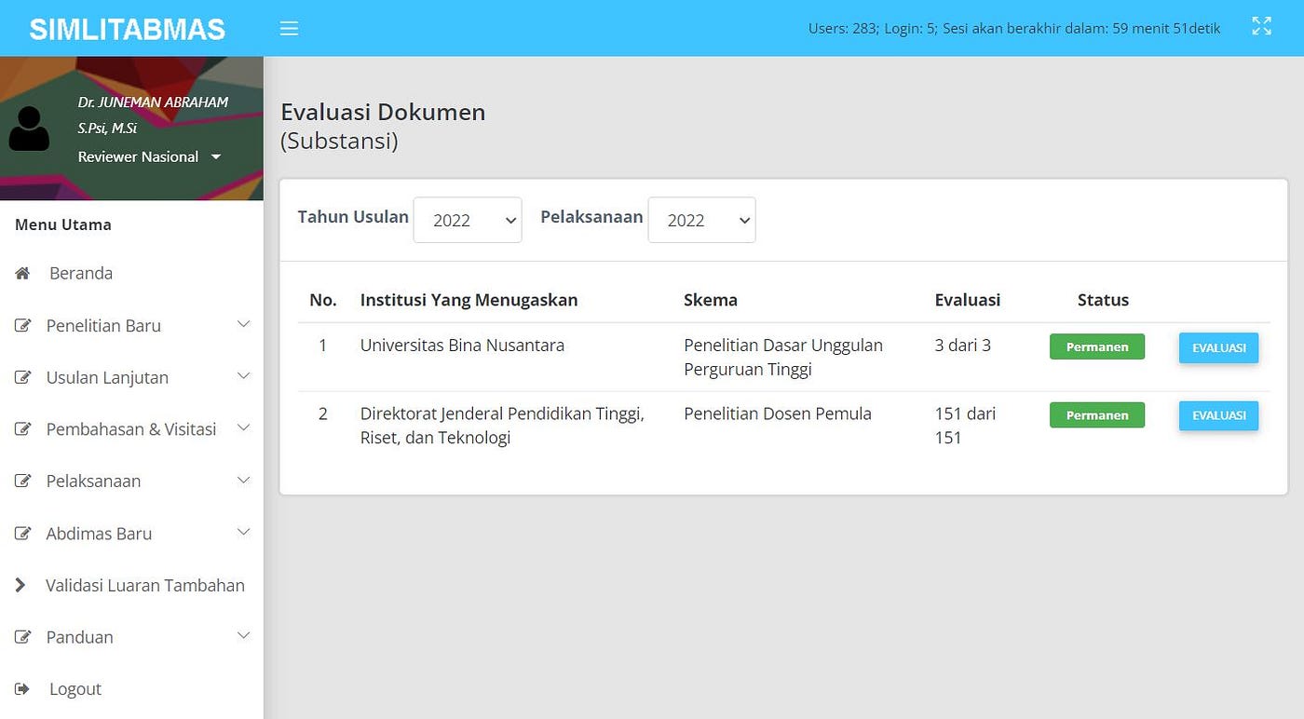
Task: Open the Pelaksanaan year dropdown in filter bar
Action: 701,220
